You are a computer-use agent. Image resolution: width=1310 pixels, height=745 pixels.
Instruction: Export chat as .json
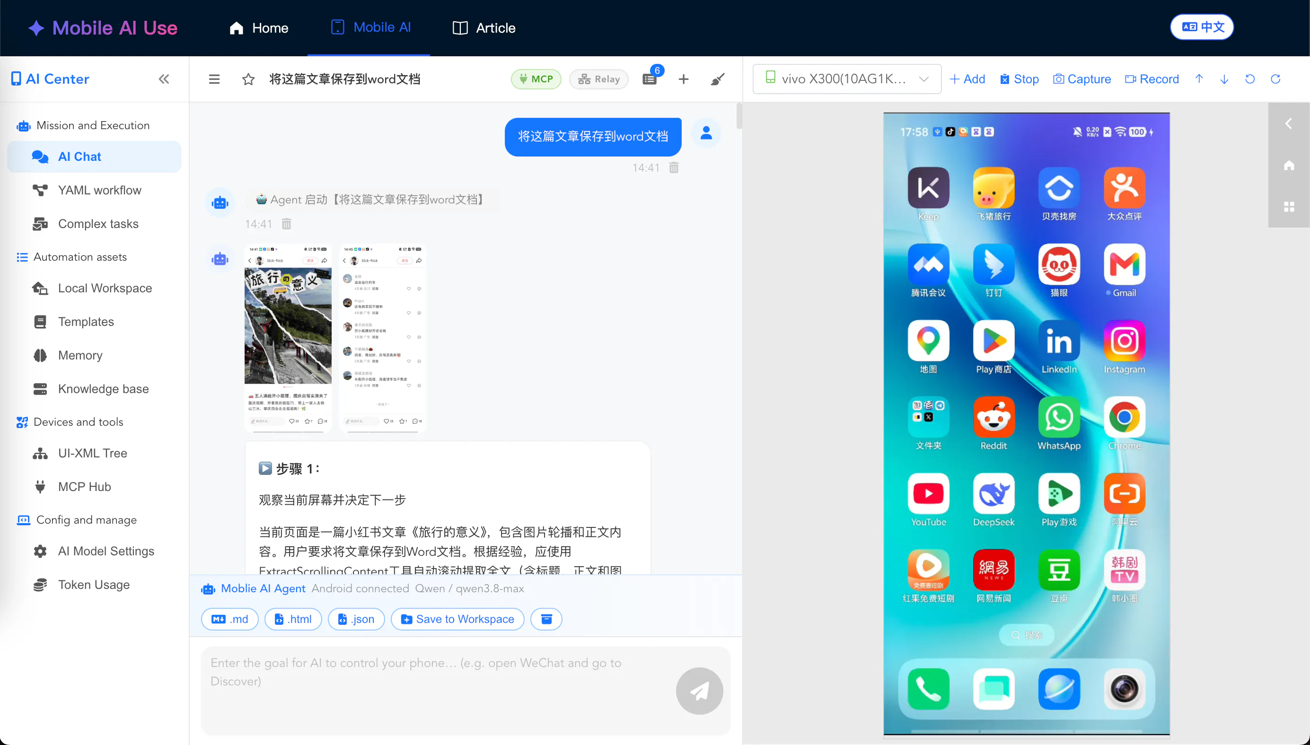pyautogui.click(x=356, y=619)
